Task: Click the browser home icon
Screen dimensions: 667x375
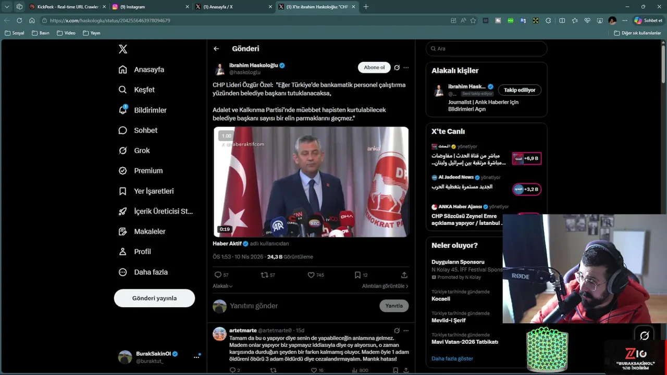Action: [32, 20]
